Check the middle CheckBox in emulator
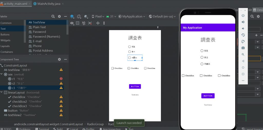263x130 pixels. click(x=201, y=76)
